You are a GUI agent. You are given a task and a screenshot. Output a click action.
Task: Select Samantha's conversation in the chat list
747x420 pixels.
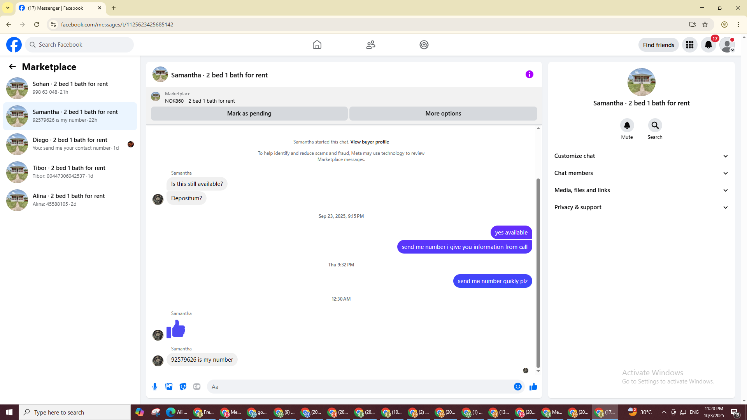click(70, 116)
